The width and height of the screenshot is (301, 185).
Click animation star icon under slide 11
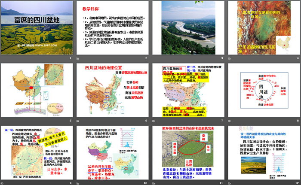pyautogui.click(x=154, y=183)
